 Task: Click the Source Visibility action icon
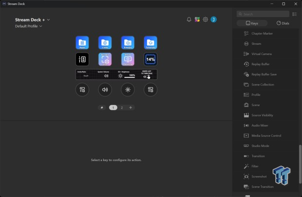click(x=246, y=115)
